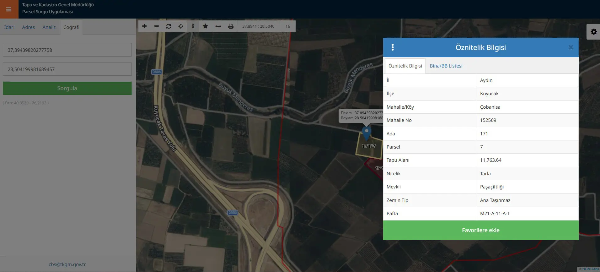
Task: Zoom in with the plus icon
Action: pyautogui.click(x=144, y=26)
